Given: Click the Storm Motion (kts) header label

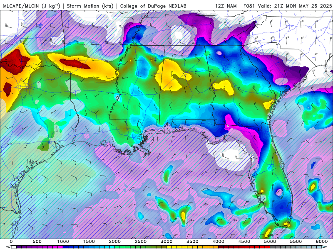Looking at the screenshot, I should pos(90,6).
